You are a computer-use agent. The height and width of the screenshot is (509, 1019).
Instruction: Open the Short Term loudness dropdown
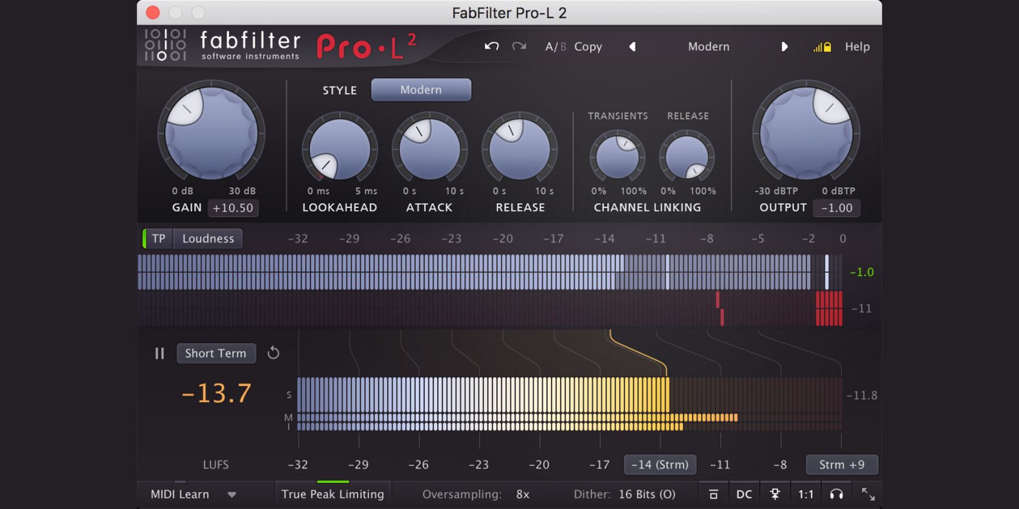216,353
